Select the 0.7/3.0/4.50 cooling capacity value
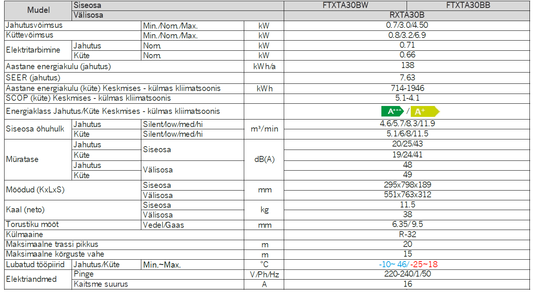 [407, 26]
